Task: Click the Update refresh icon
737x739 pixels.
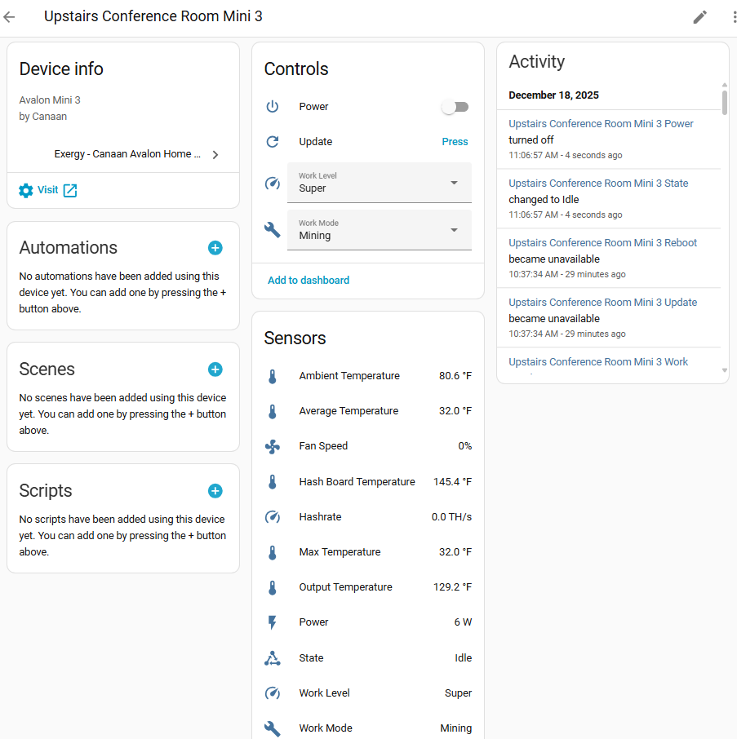Action: tap(272, 141)
